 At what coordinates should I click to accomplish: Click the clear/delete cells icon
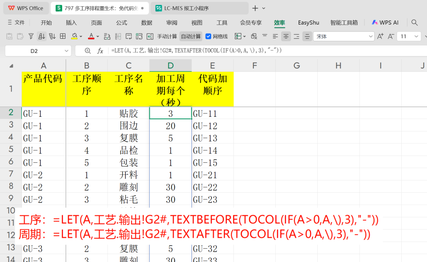(x=254, y=36)
